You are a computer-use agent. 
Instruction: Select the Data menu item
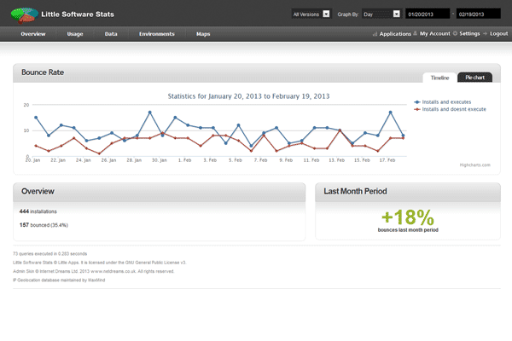point(111,34)
